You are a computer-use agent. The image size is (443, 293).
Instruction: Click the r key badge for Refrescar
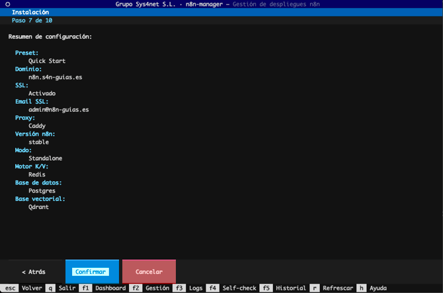[x=314, y=288]
